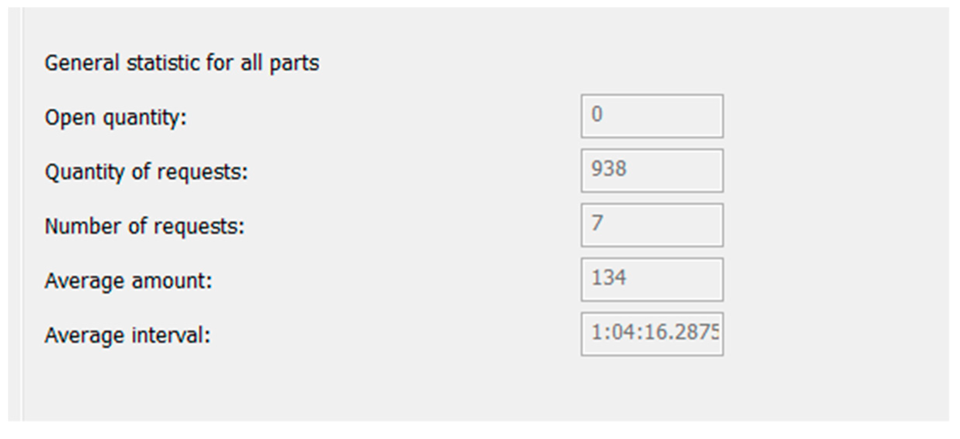The height and width of the screenshot is (439, 960).
Task: Click the 'Quantity of requests:' label
Action: pos(146,172)
